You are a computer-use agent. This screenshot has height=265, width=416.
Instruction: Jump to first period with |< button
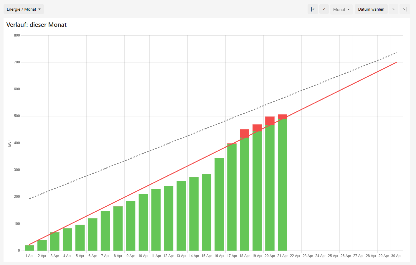point(313,9)
